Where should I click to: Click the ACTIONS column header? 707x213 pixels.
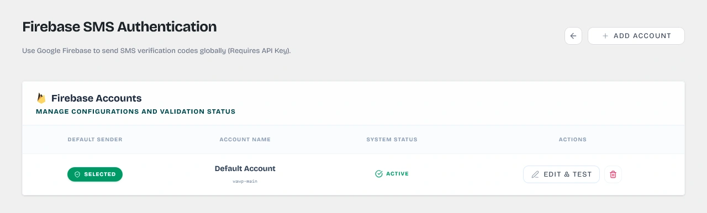pos(572,140)
